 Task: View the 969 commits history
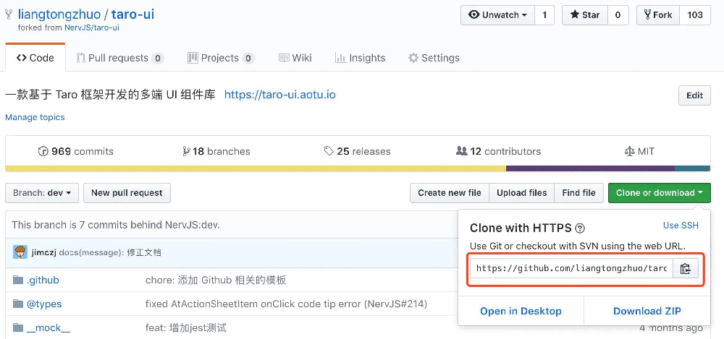pos(76,151)
